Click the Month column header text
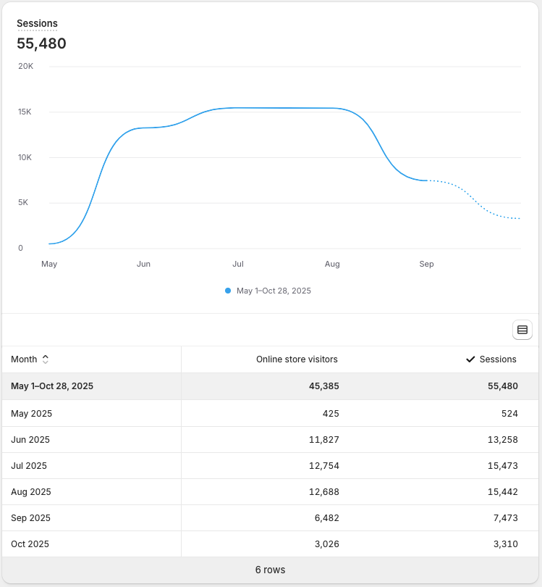This screenshot has width=542, height=587. pyautogui.click(x=24, y=359)
